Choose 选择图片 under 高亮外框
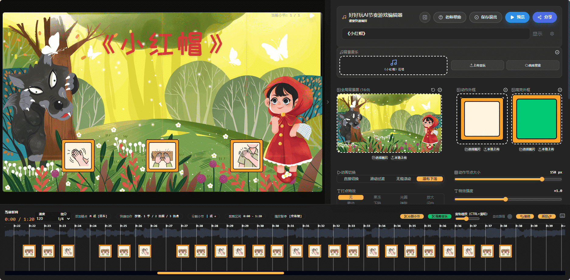570x280 pixels. (527, 149)
